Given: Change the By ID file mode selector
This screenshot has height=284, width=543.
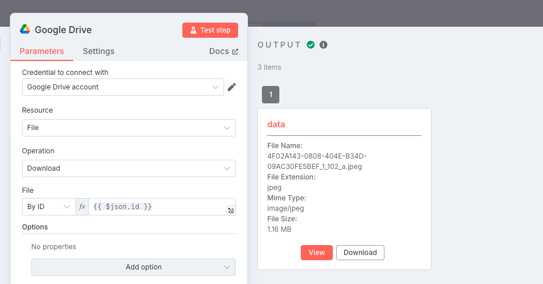Looking at the screenshot, I should coord(49,207).
